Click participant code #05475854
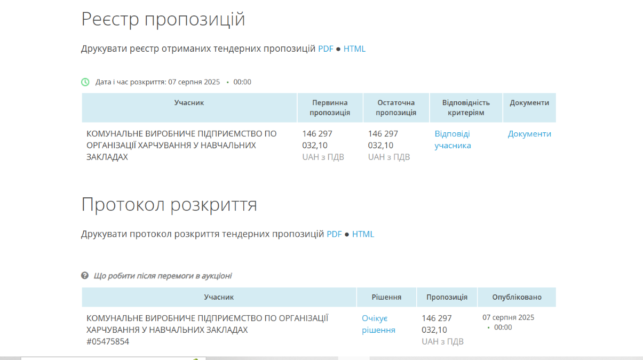 pyautogui.click(x=108, y=341)
